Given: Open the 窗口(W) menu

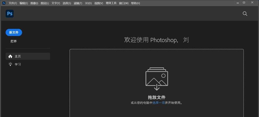Looking at the screenshot, I should coord(124,3).
